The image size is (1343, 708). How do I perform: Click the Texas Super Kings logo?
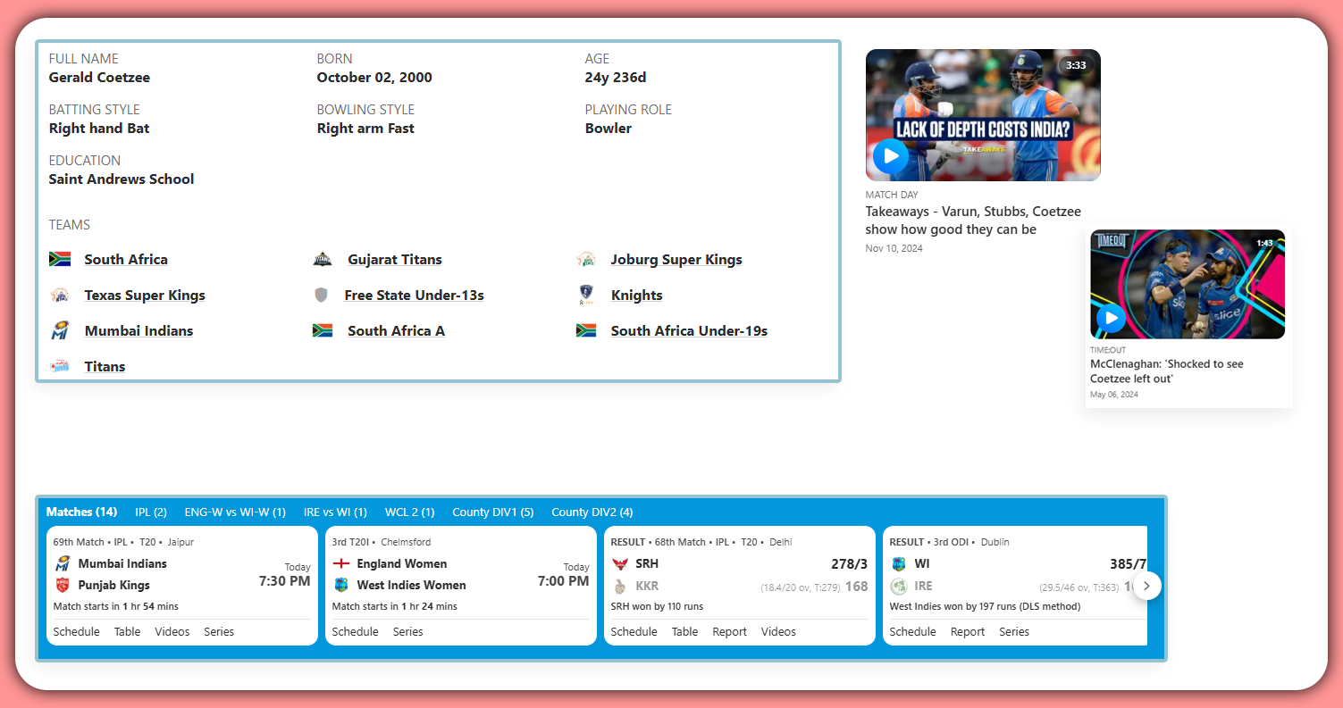point(60,295)
